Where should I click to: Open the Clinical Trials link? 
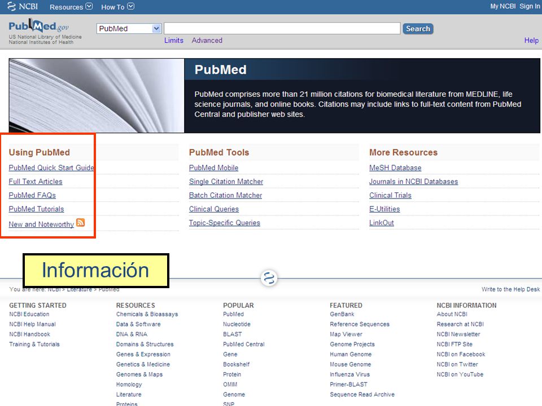click(390, 196)
